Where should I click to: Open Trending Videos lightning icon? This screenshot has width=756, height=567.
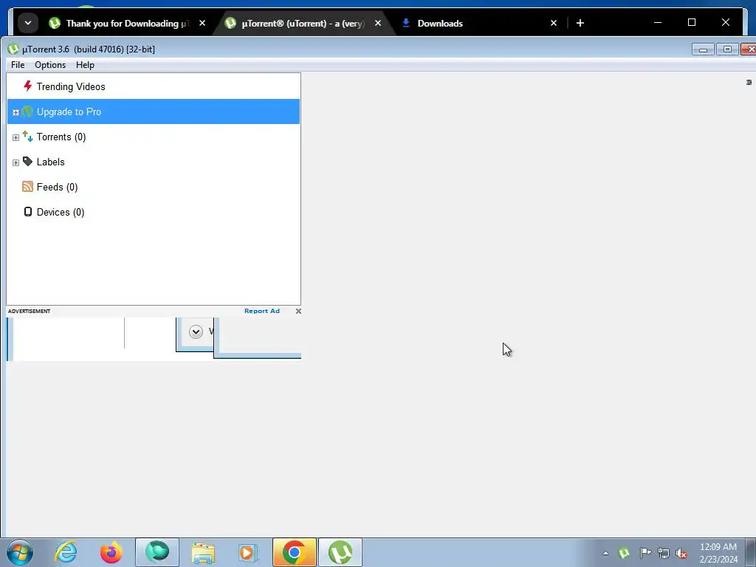click(x=27, y=86)
